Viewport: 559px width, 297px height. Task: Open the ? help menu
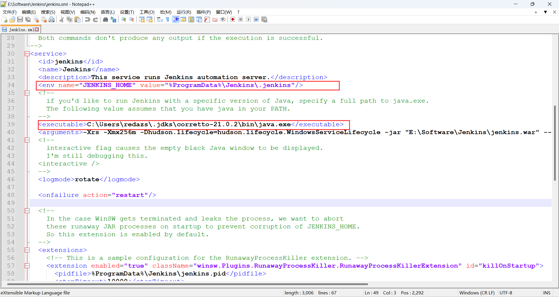[238, 12]
